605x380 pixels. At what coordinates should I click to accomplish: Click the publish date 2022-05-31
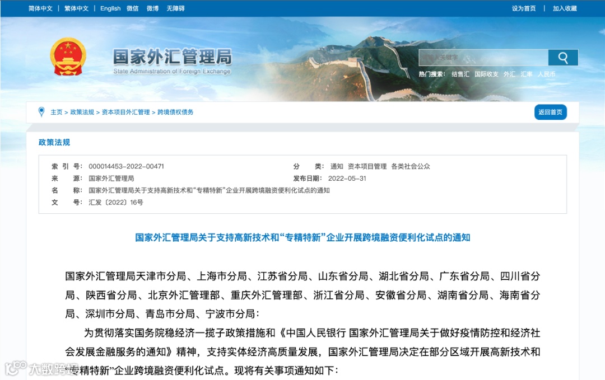tap(347, 179)
